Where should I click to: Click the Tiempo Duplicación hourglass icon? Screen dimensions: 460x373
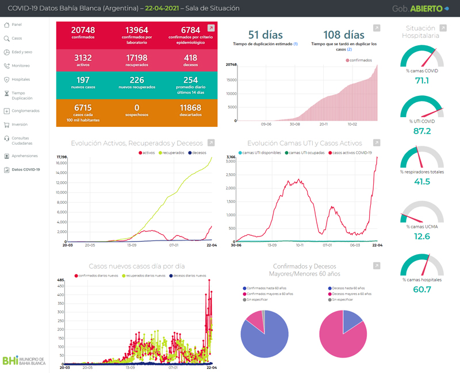point(6,94)
